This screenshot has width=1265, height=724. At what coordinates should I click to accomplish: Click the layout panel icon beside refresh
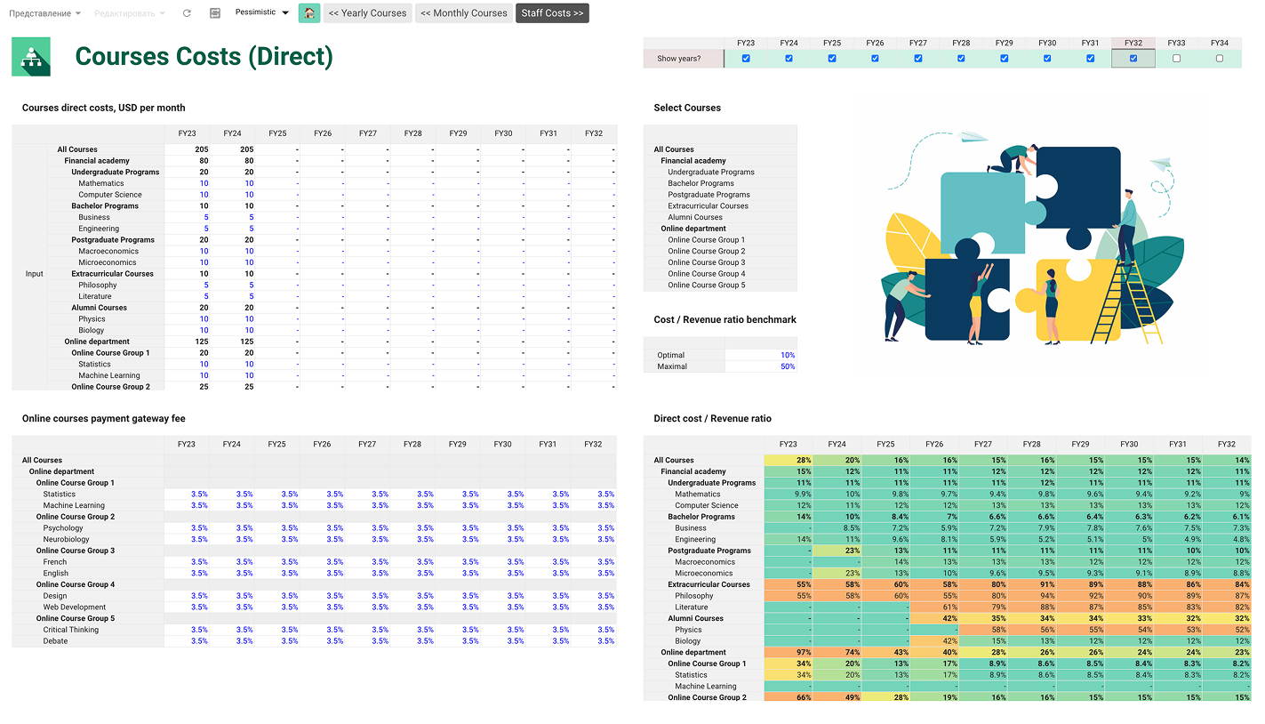pyautogui.click(x=214, y=13)
